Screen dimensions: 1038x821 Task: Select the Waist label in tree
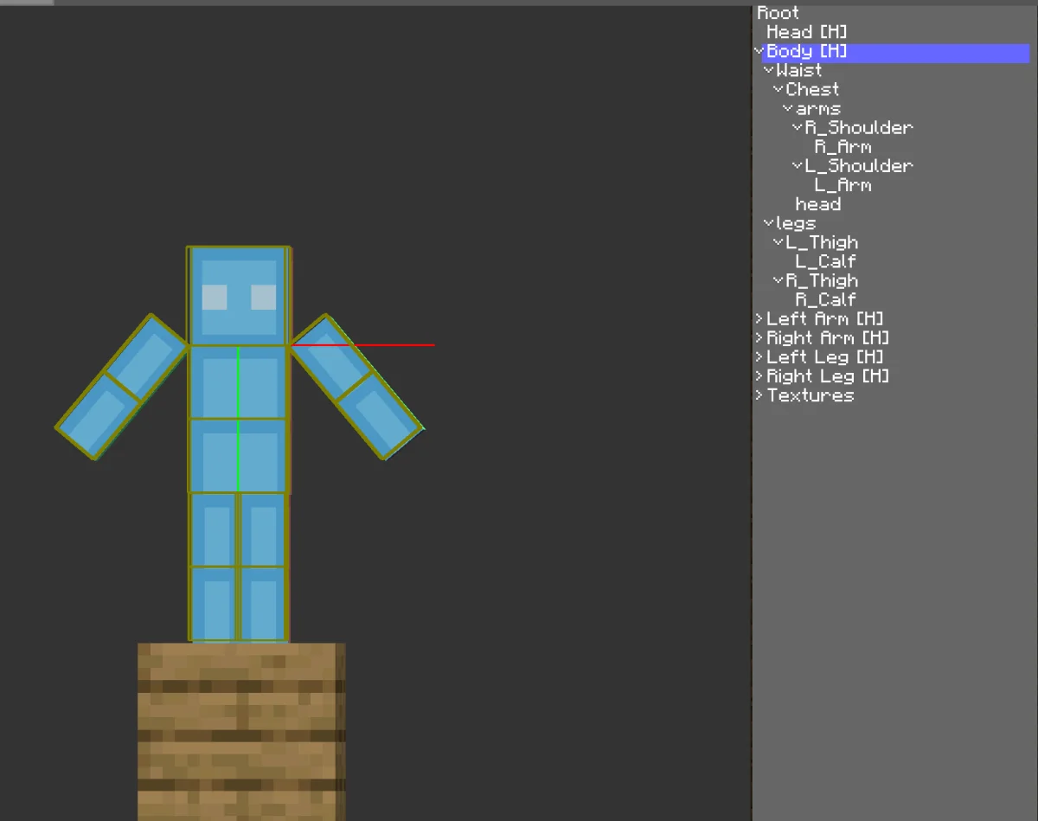pyautogui.click(x=799, y=71)
